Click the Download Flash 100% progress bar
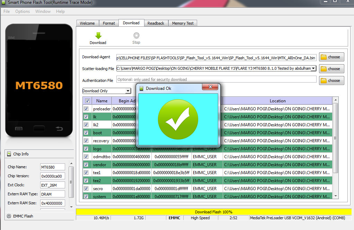The height and width of the screenshot is (230, 354). tap(214, 212)
